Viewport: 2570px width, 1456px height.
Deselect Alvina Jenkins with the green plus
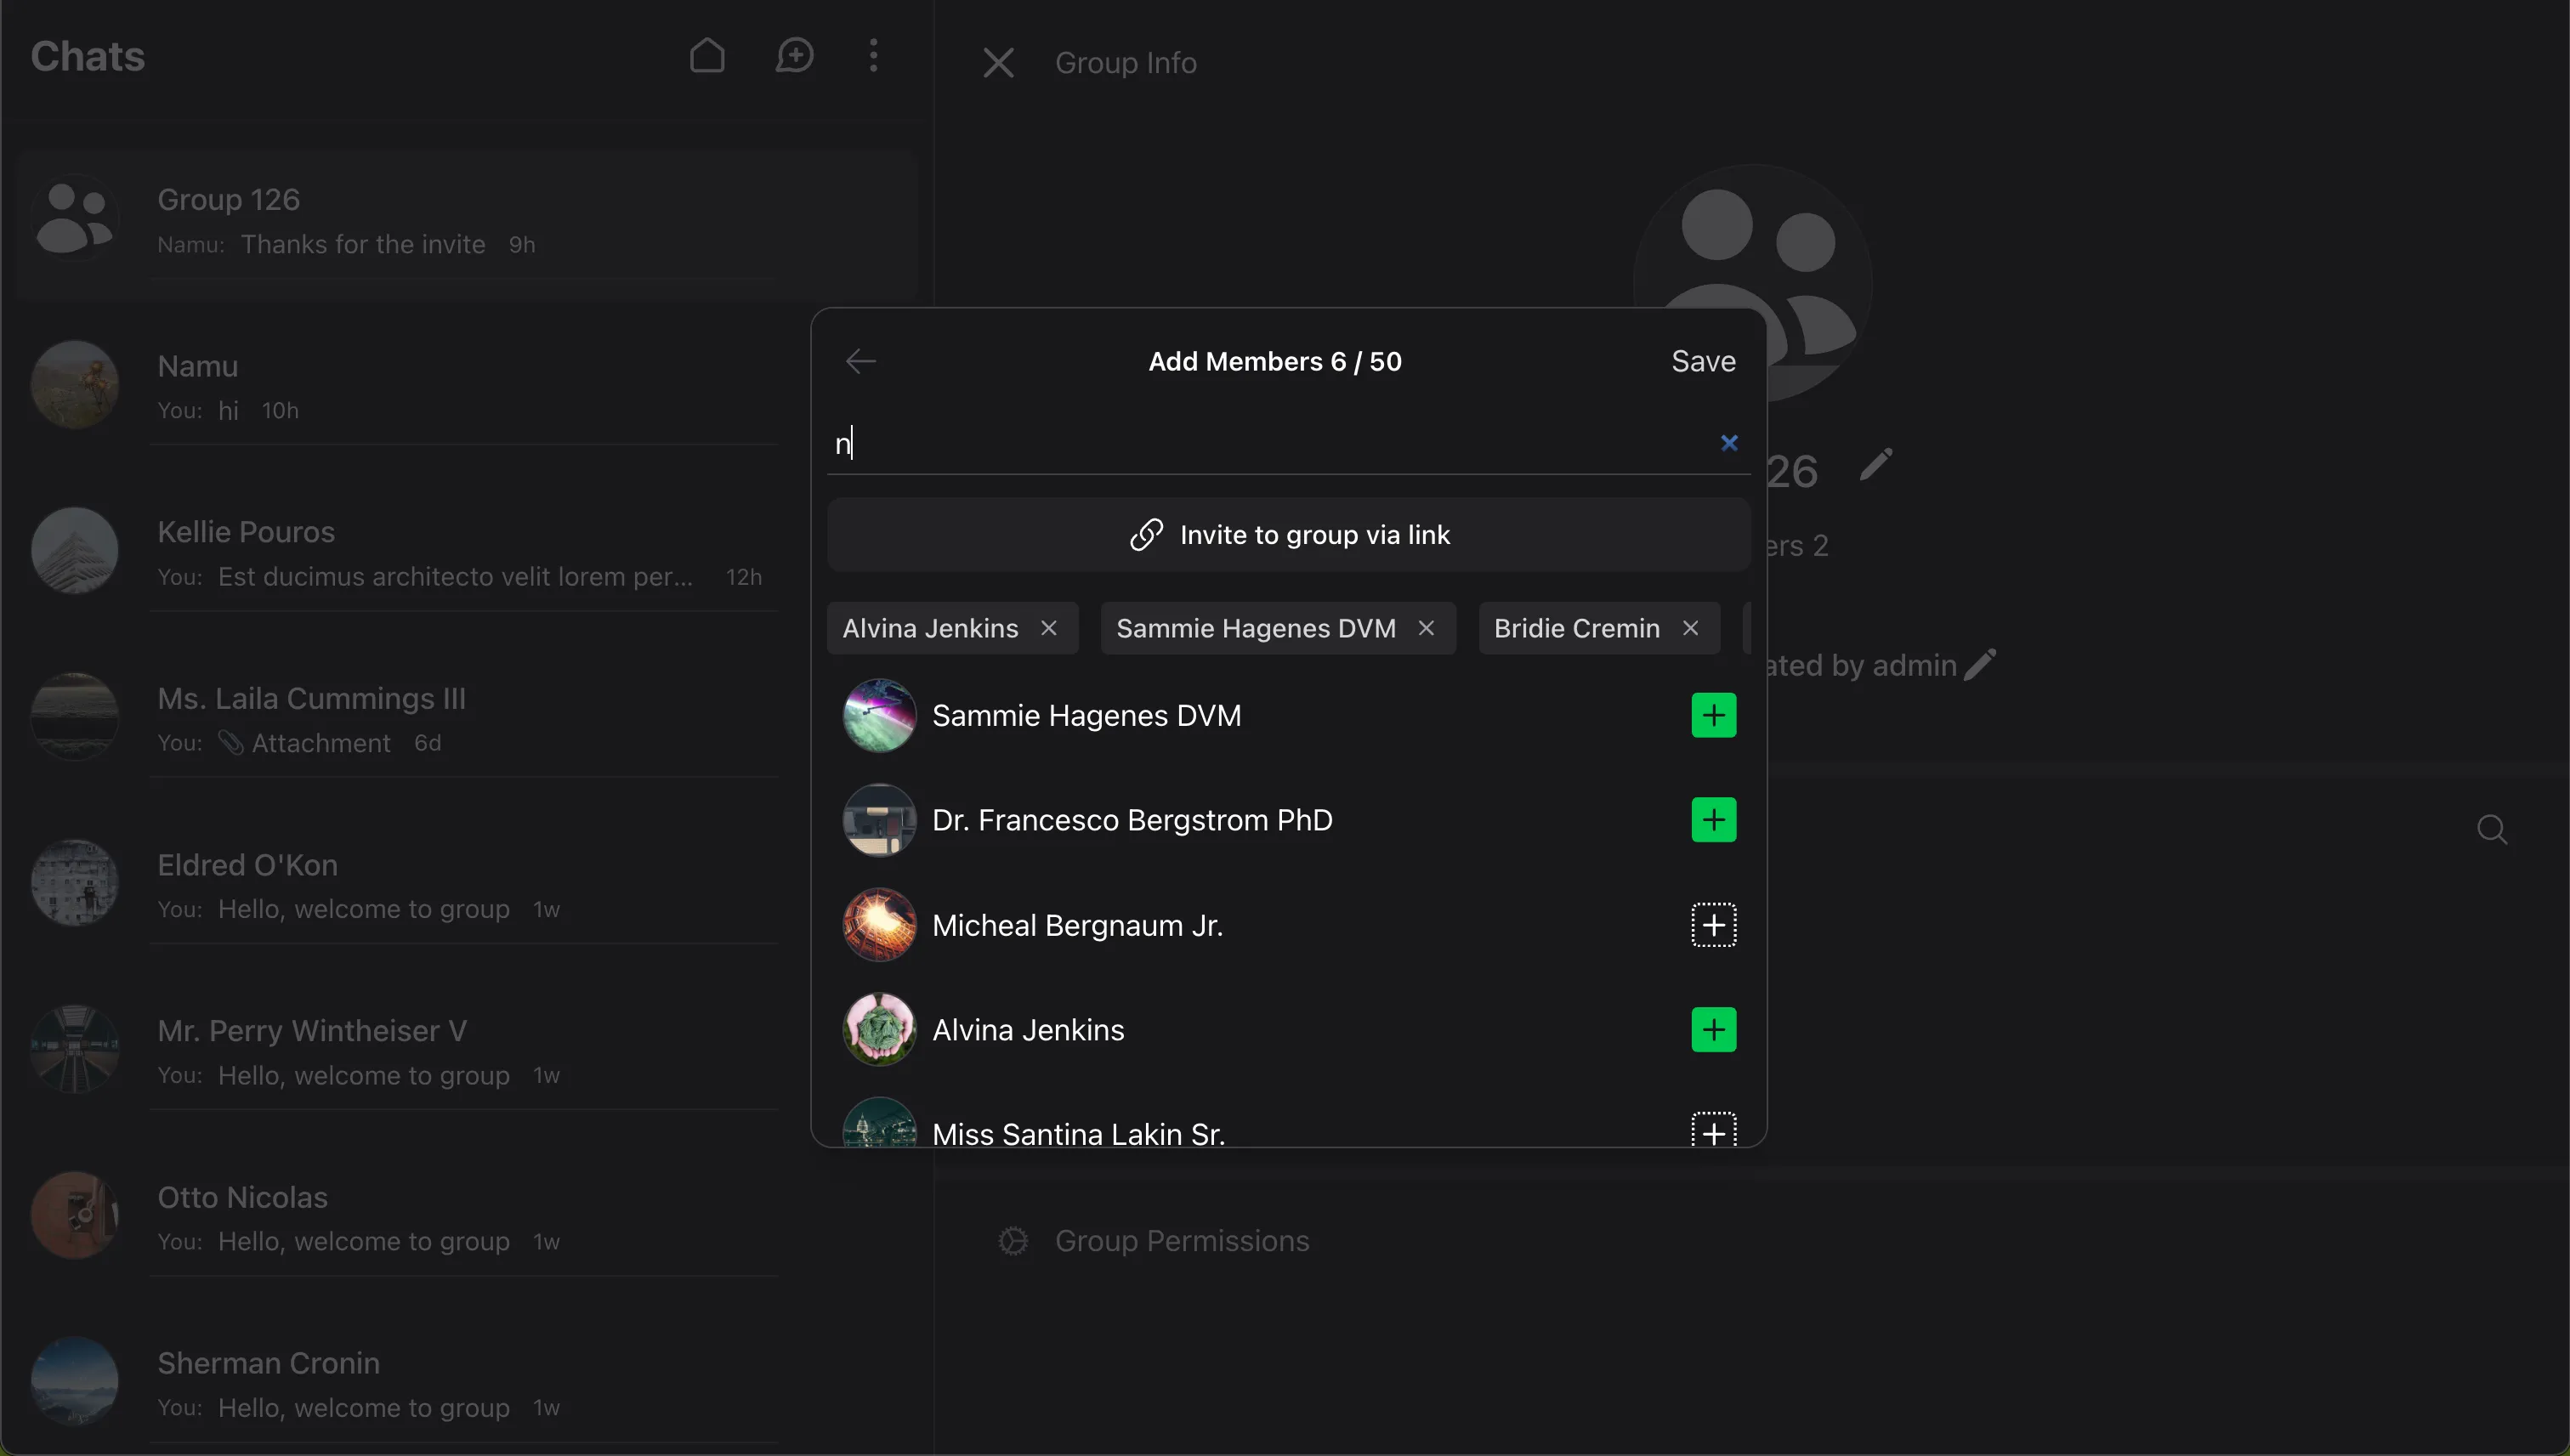[1713, 1030]
